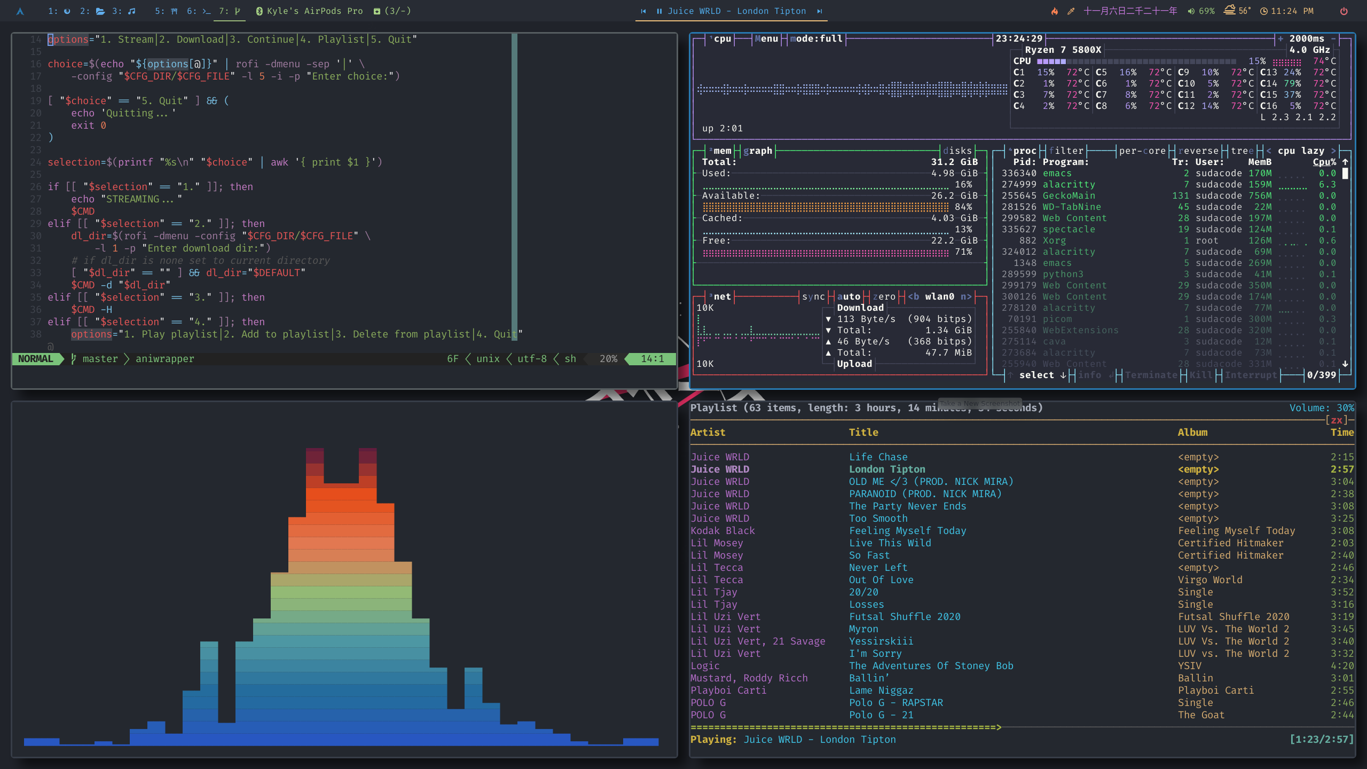This screenshot has width=1367, height=769.
Task: Click the Cpu% column header
Action: click(1324, 162)
